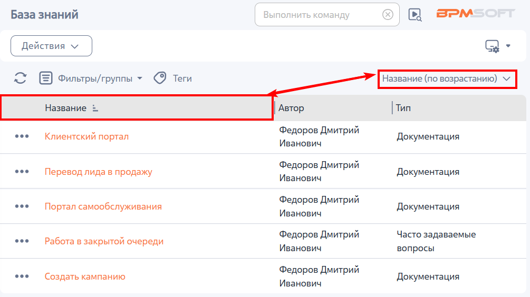The height and width of the screenshot is (297, 530).
Task: Click the sort ascending icon next to Название
Action: [95, 108]
